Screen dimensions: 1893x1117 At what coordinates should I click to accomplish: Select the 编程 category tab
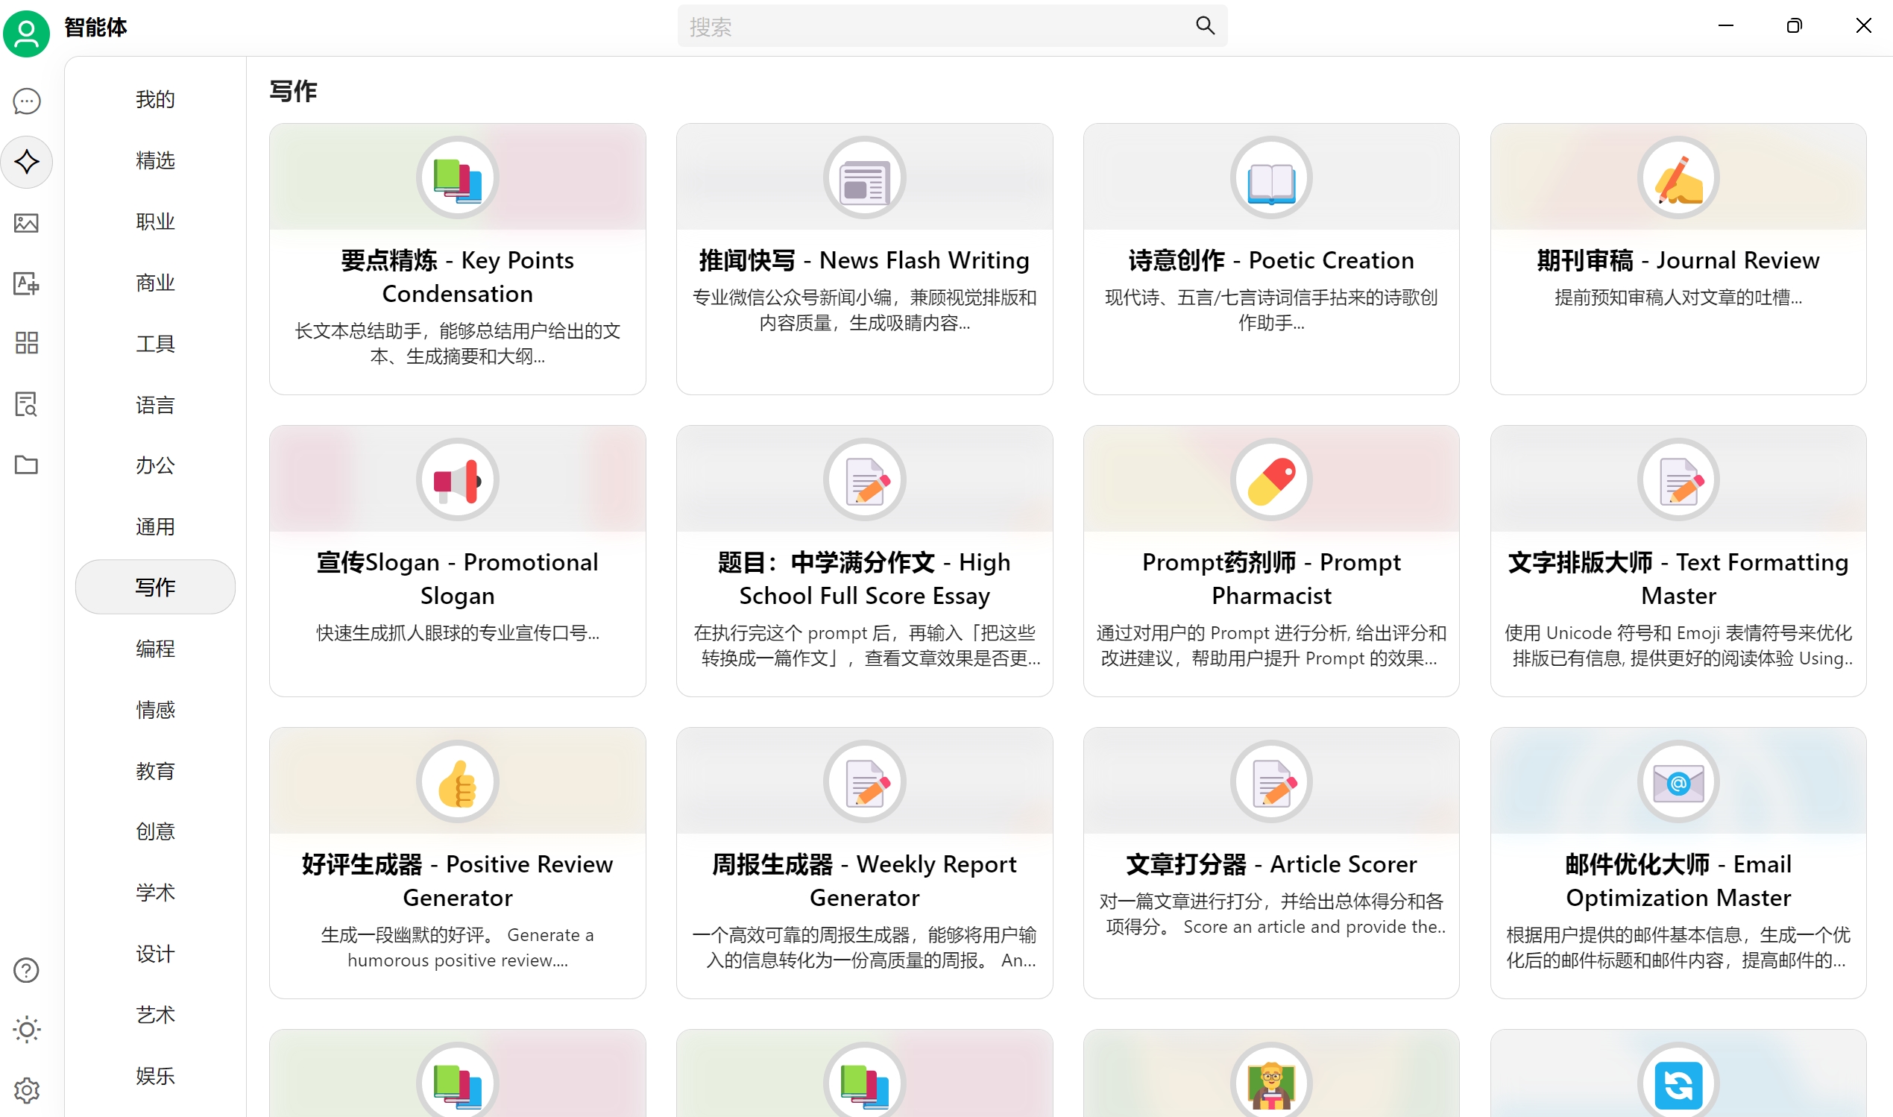pos(155,648)
